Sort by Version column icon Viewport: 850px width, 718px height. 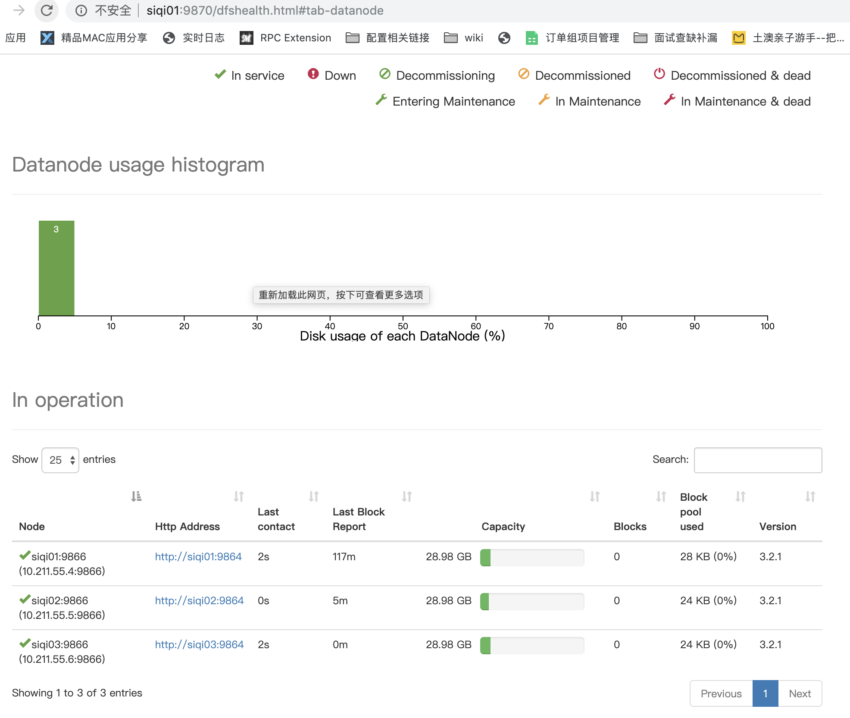(810, 496)
